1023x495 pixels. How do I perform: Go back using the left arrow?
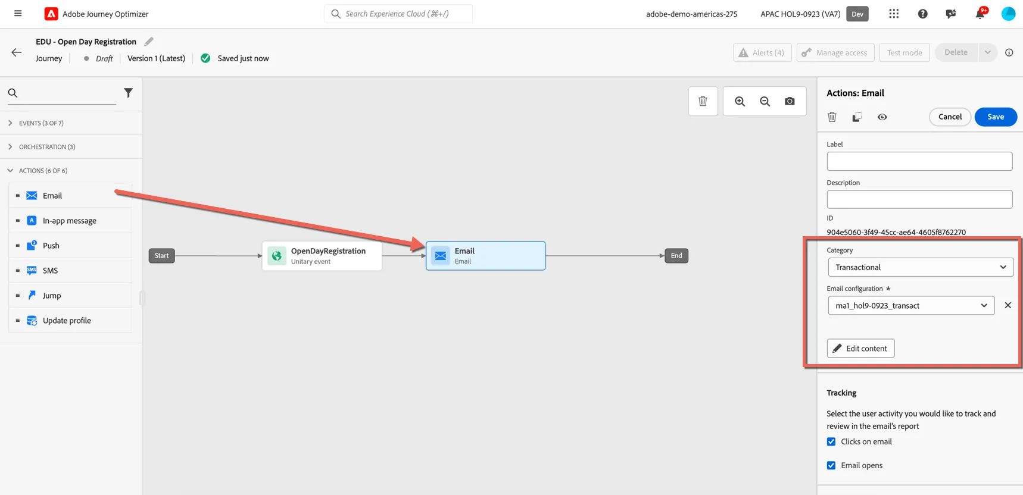pos(17,52)
